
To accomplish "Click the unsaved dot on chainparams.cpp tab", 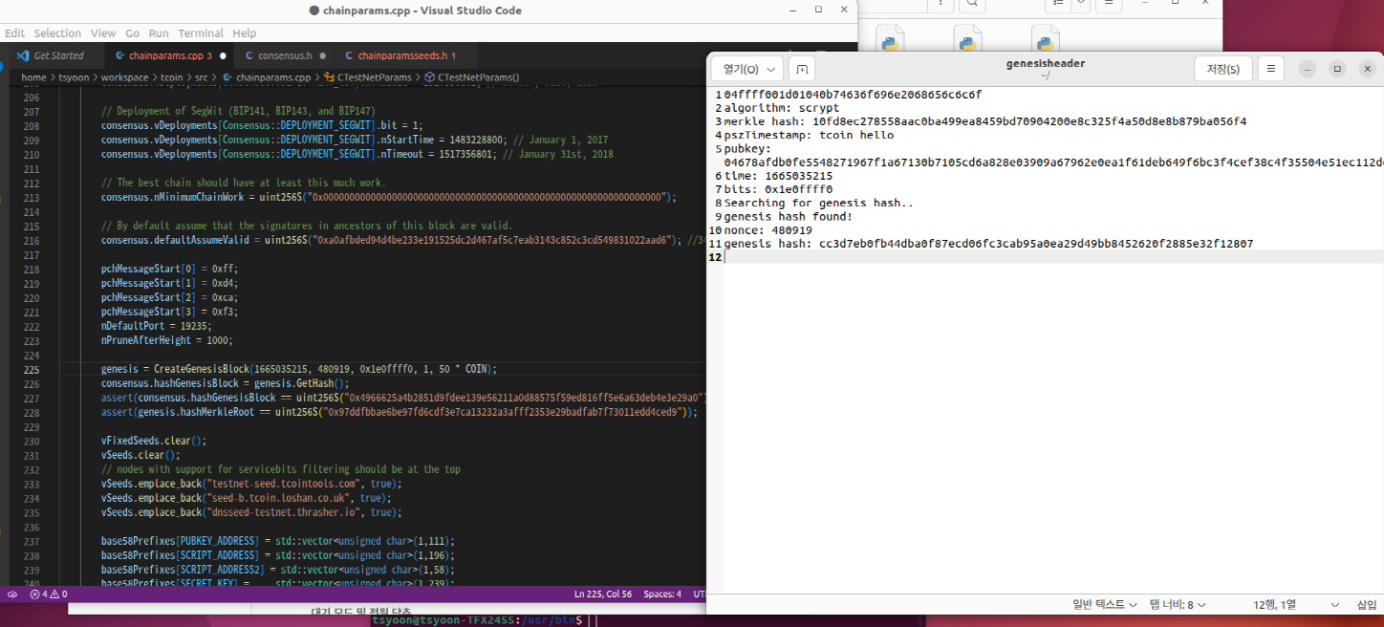I will (x=223, y=55).
